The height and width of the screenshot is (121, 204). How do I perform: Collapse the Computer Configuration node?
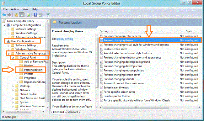[4, 25]
